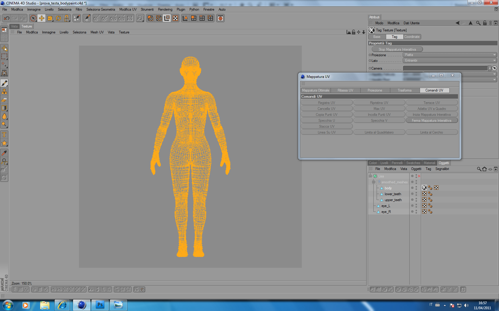This screenshot has height=311, width=499.
Task: Toggle the red X layer flag on Lisa
Action: coord(419,176)
